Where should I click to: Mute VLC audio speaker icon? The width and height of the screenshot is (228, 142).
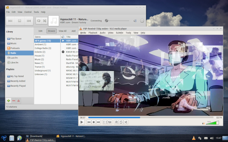tap(203, 123)
